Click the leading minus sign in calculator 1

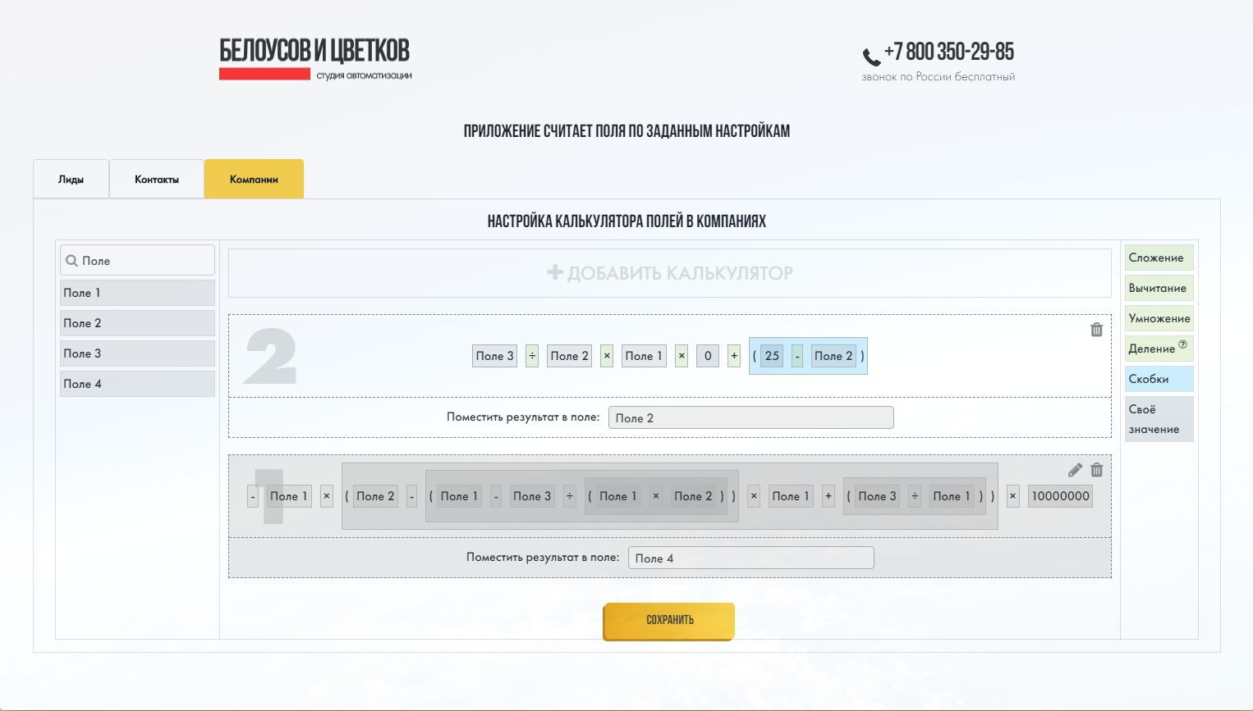(x=253, y=496)
